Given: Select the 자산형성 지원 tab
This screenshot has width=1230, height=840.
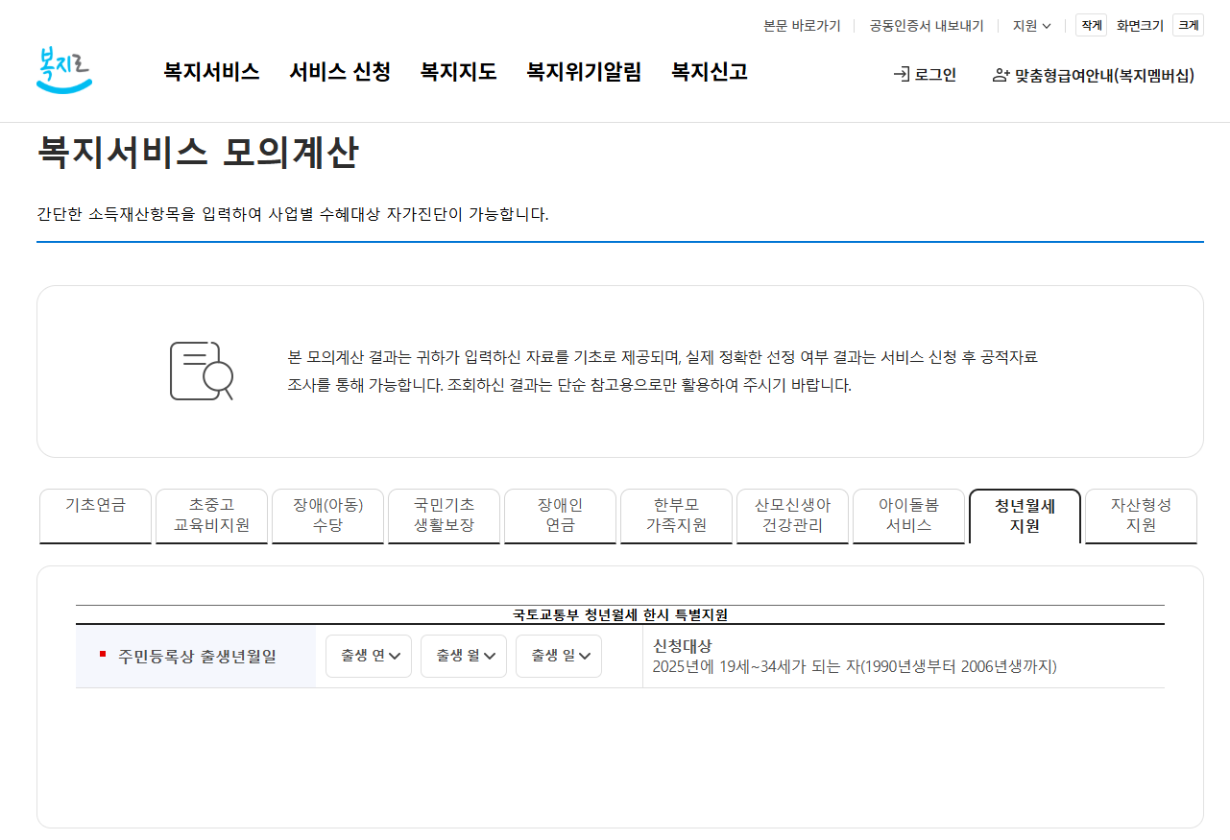Looking at the screenshot, I should click(x=1140, y=516).
